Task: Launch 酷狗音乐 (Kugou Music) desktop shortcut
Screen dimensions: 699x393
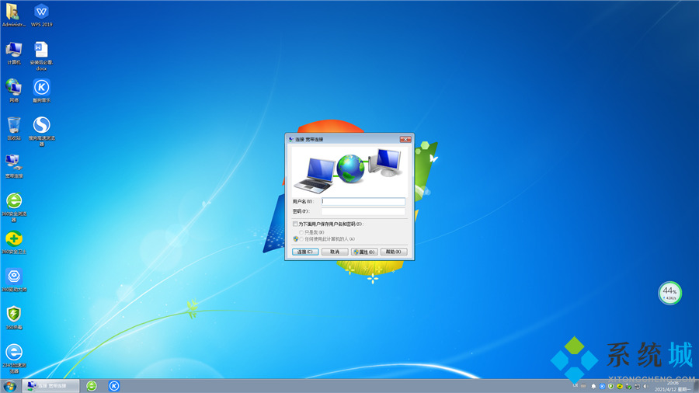Action: 41,91
